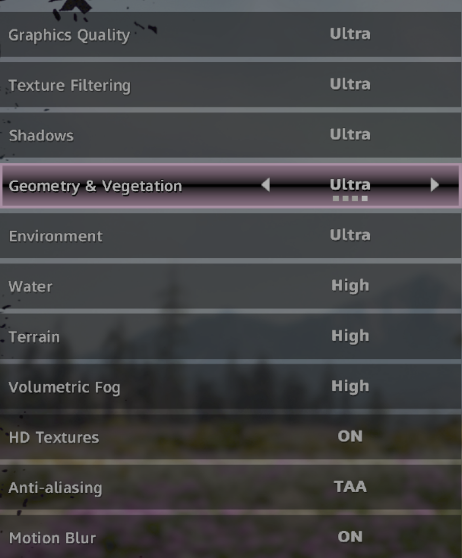Change the Anti-aliasing TAA value
This screenshot has height=558, width=462.
pos(350,487)
